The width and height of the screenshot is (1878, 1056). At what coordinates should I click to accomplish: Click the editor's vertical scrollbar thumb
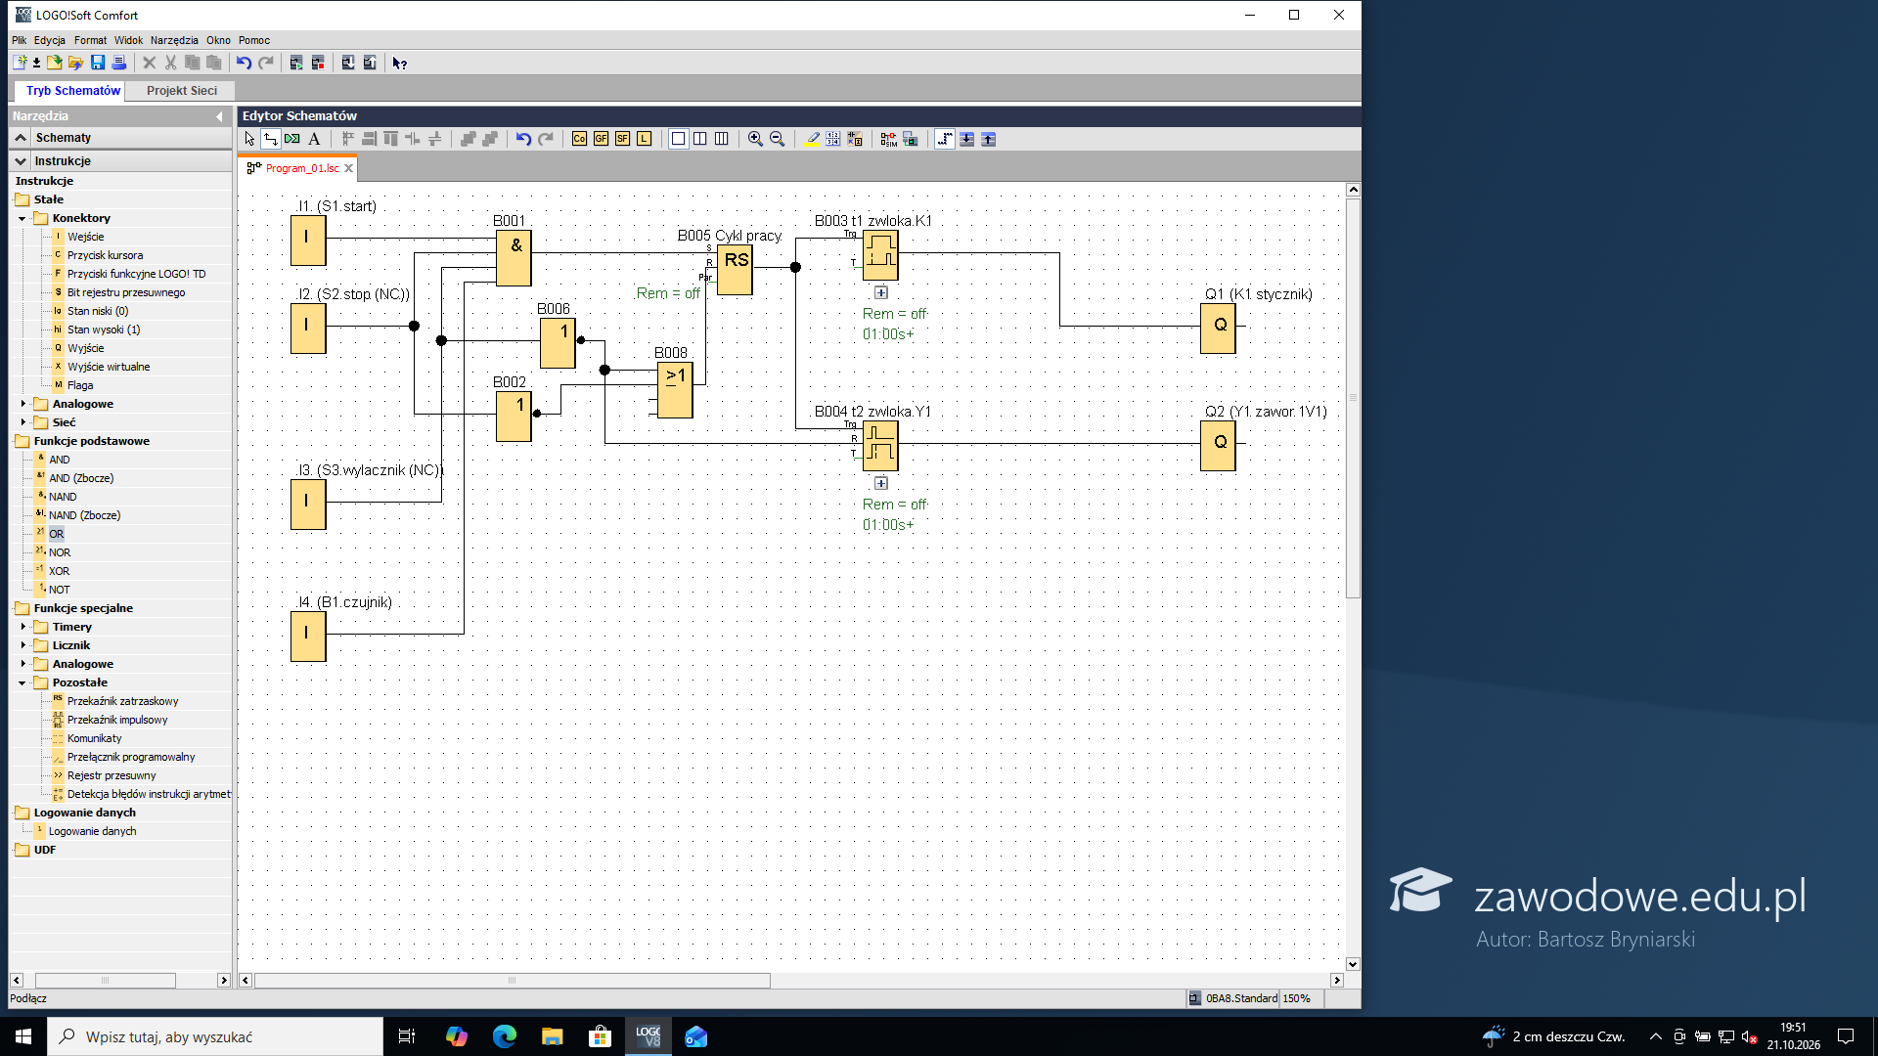(1353, 398)
